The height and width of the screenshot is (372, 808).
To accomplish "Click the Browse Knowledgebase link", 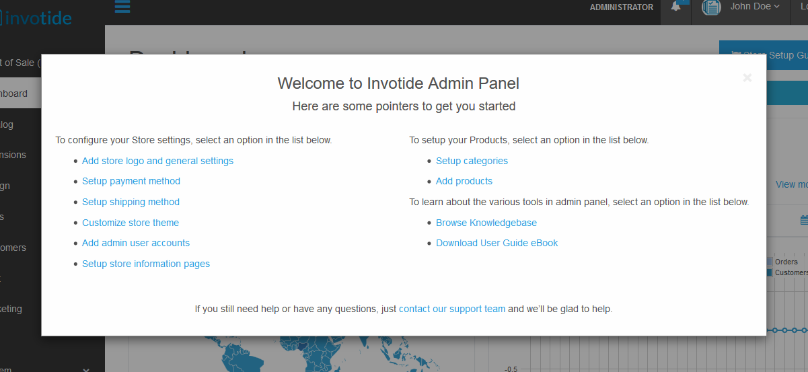I will tap(486, 223).
